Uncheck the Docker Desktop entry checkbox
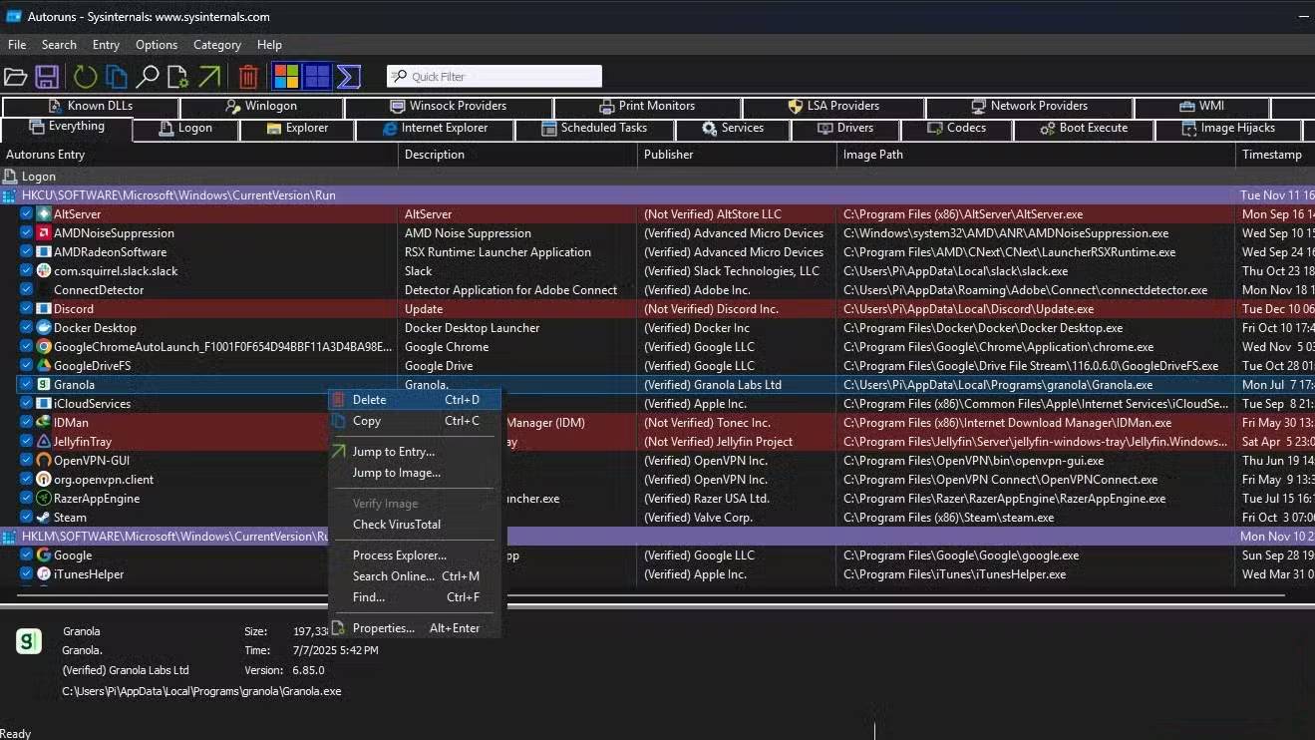Screen dimensions: 1315x740 (x=27, y=328)
